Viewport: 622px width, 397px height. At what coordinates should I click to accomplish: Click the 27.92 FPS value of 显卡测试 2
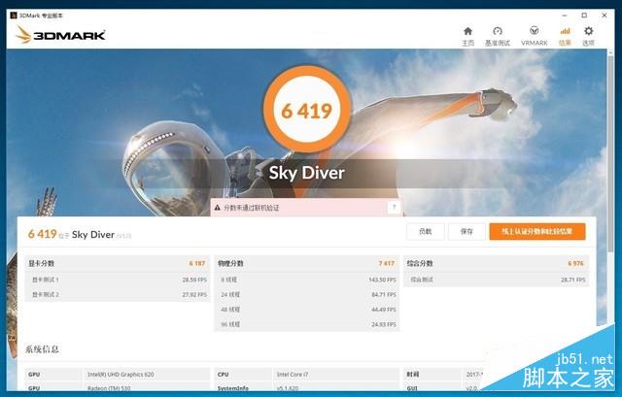click(x=194, y=295)
